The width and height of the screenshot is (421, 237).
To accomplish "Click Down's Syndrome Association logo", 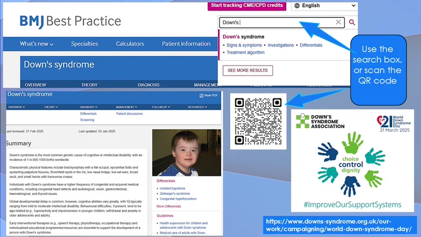I will [x=320, y=121].
